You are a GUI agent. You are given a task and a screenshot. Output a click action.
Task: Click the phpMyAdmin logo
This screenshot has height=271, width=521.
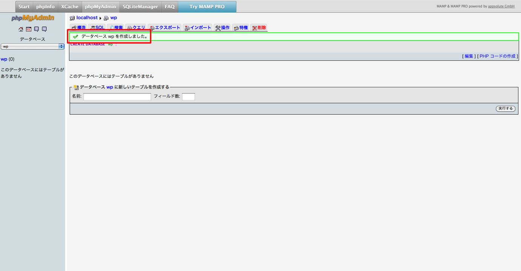pyautogui.click(x=32, y=18)
